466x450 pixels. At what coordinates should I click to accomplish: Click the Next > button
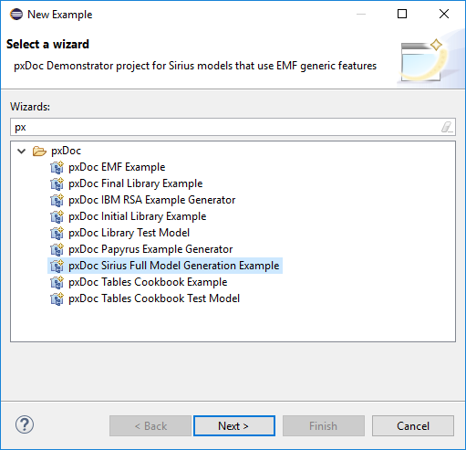point(234,425)
